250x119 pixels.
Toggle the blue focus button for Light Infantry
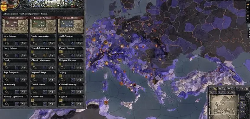[x=17, y=43]
